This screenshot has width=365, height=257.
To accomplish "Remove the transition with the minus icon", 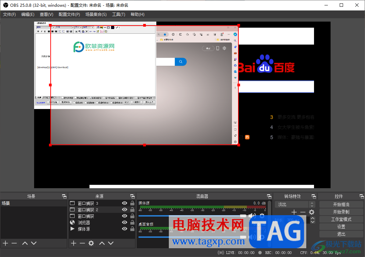I will coord(303,212).
